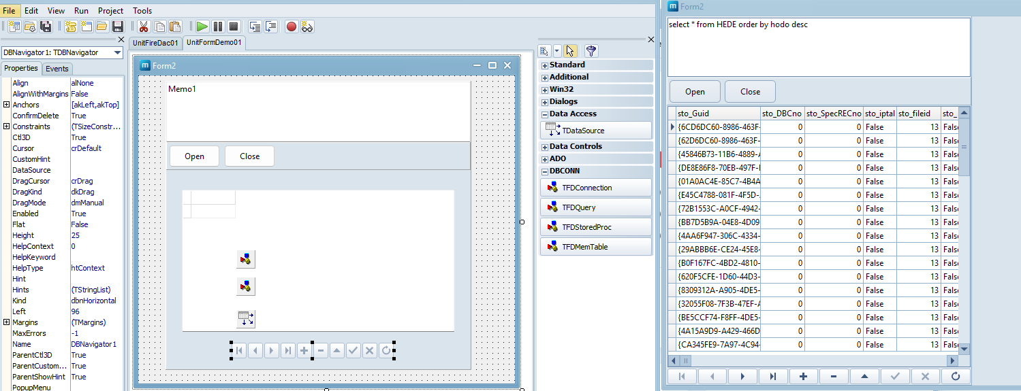Click the data grid's vertical scrollbar
The height and width of the screenshot is (391, 1021).
964,238
